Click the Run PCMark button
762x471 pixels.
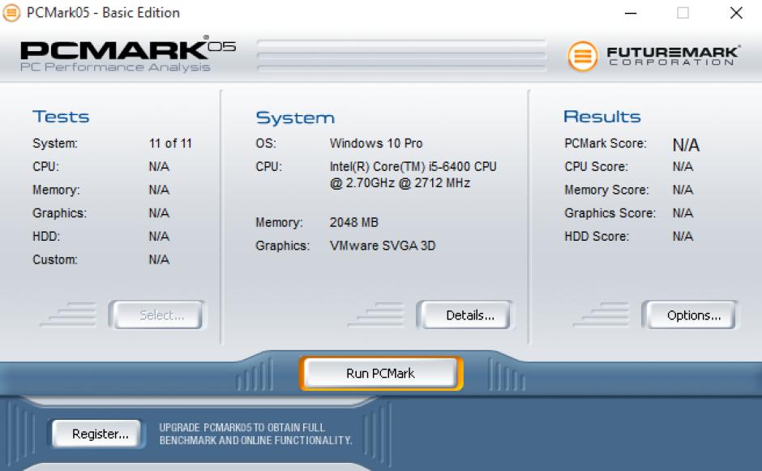381,373
